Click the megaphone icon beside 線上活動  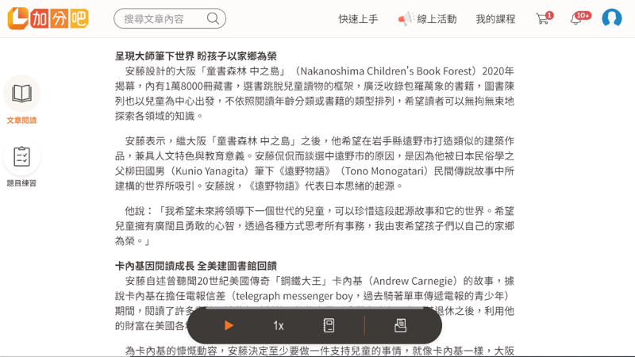click(406, 19)
